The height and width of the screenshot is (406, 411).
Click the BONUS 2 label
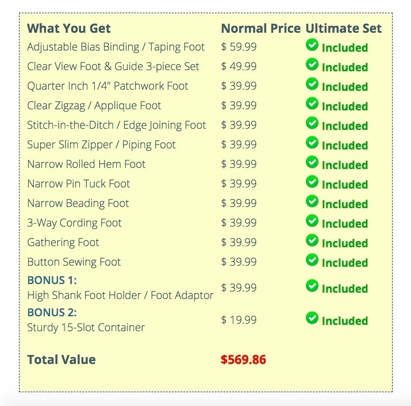click(52, 312)
